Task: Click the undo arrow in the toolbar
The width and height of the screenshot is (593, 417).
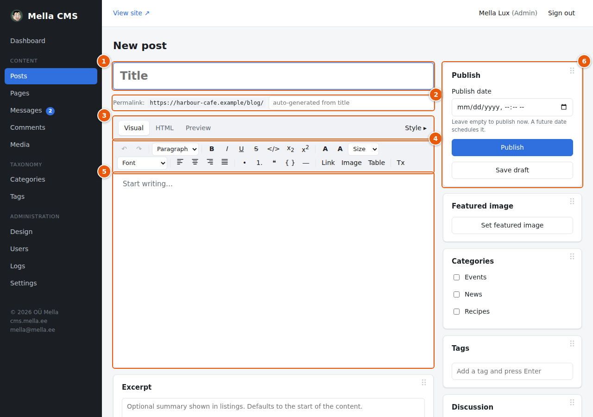Action: pyautogui.click(x=124, y=149)
